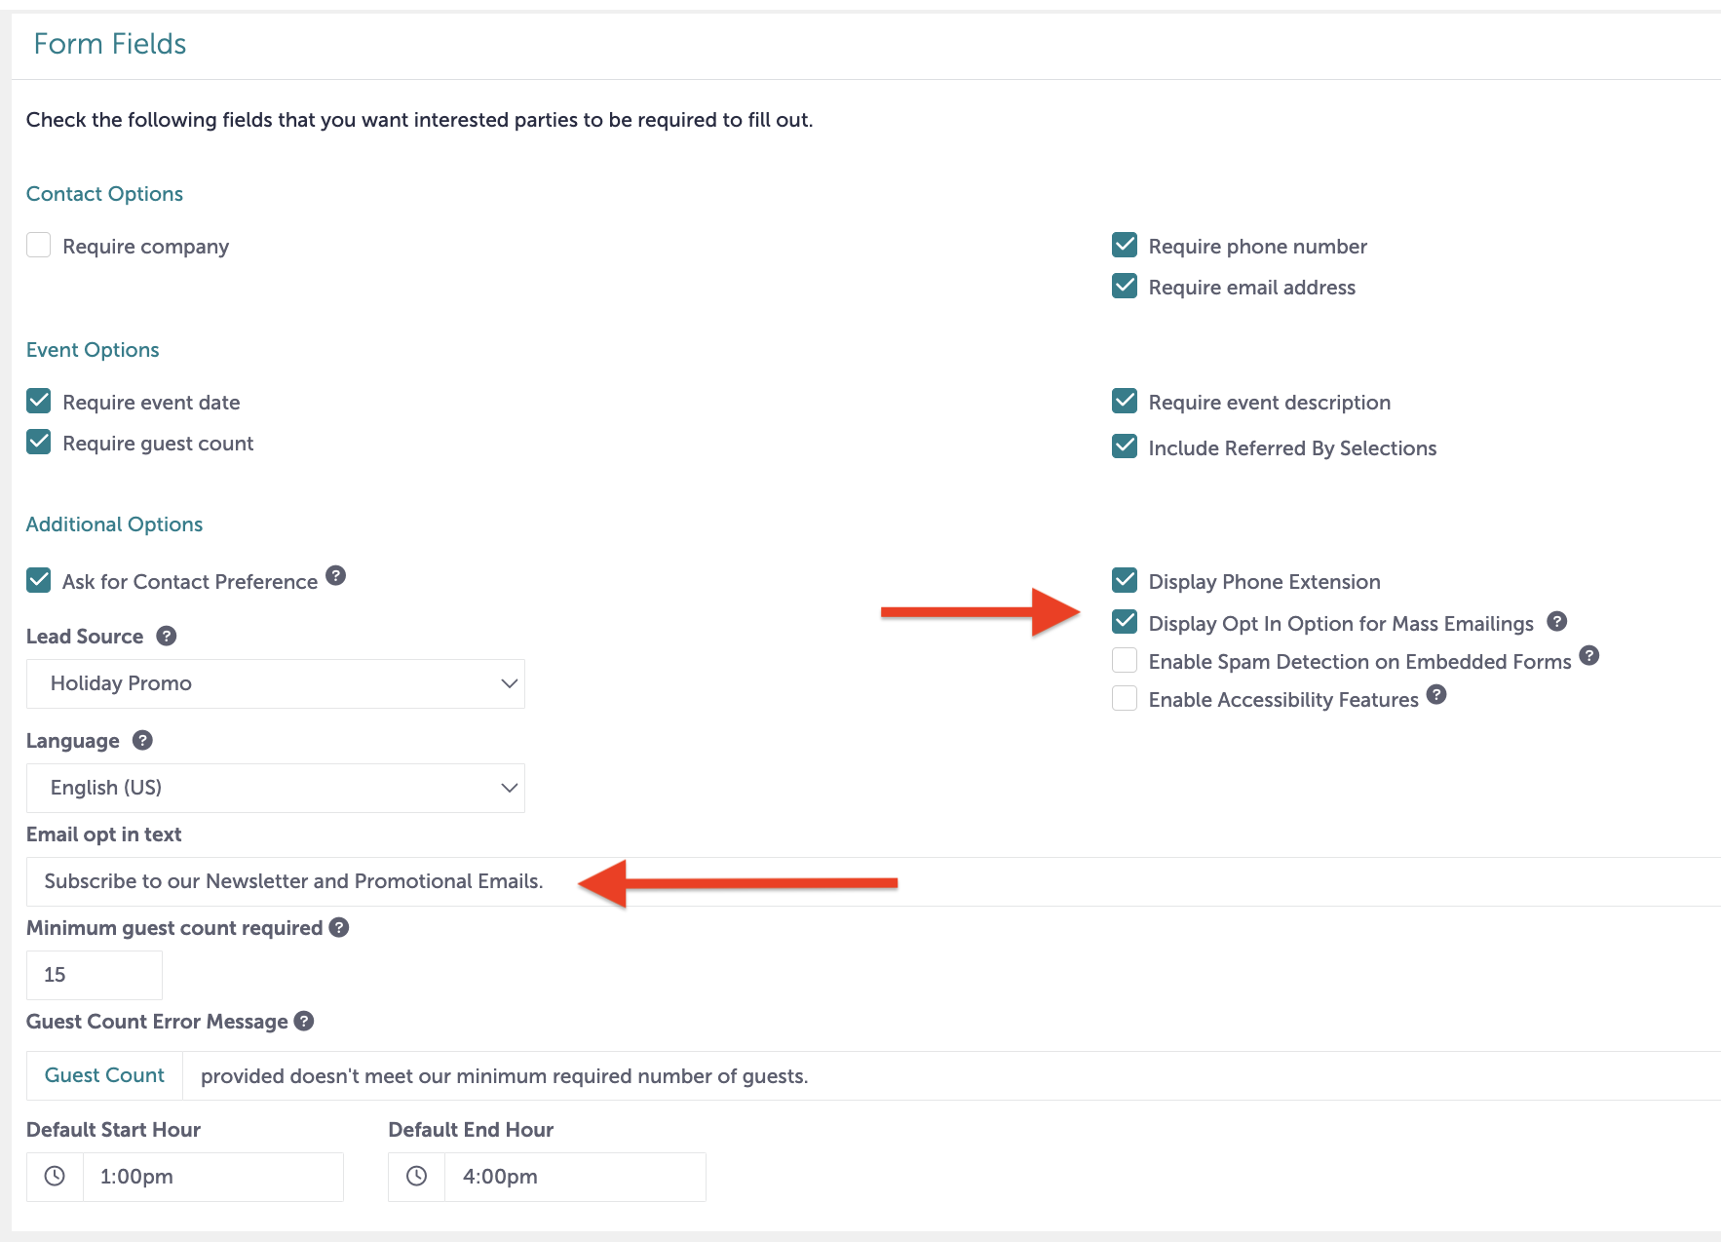Open the Holiday Promo dropdown
This screenshot has height=1242, width=1721.
tap(276, 683)
